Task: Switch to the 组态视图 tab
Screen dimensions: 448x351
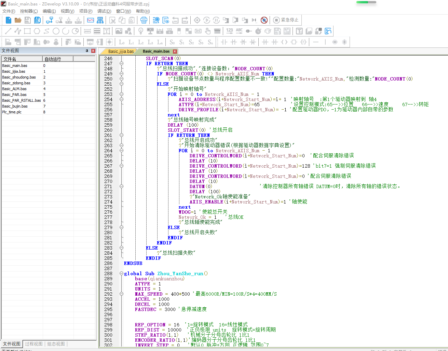Action: point(56,344)
